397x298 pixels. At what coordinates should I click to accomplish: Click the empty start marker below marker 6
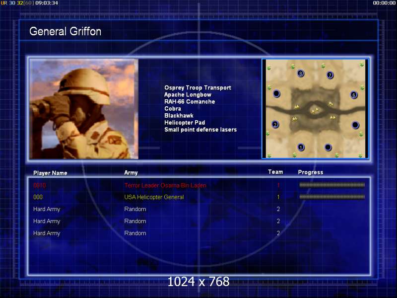tap(355, 125)
